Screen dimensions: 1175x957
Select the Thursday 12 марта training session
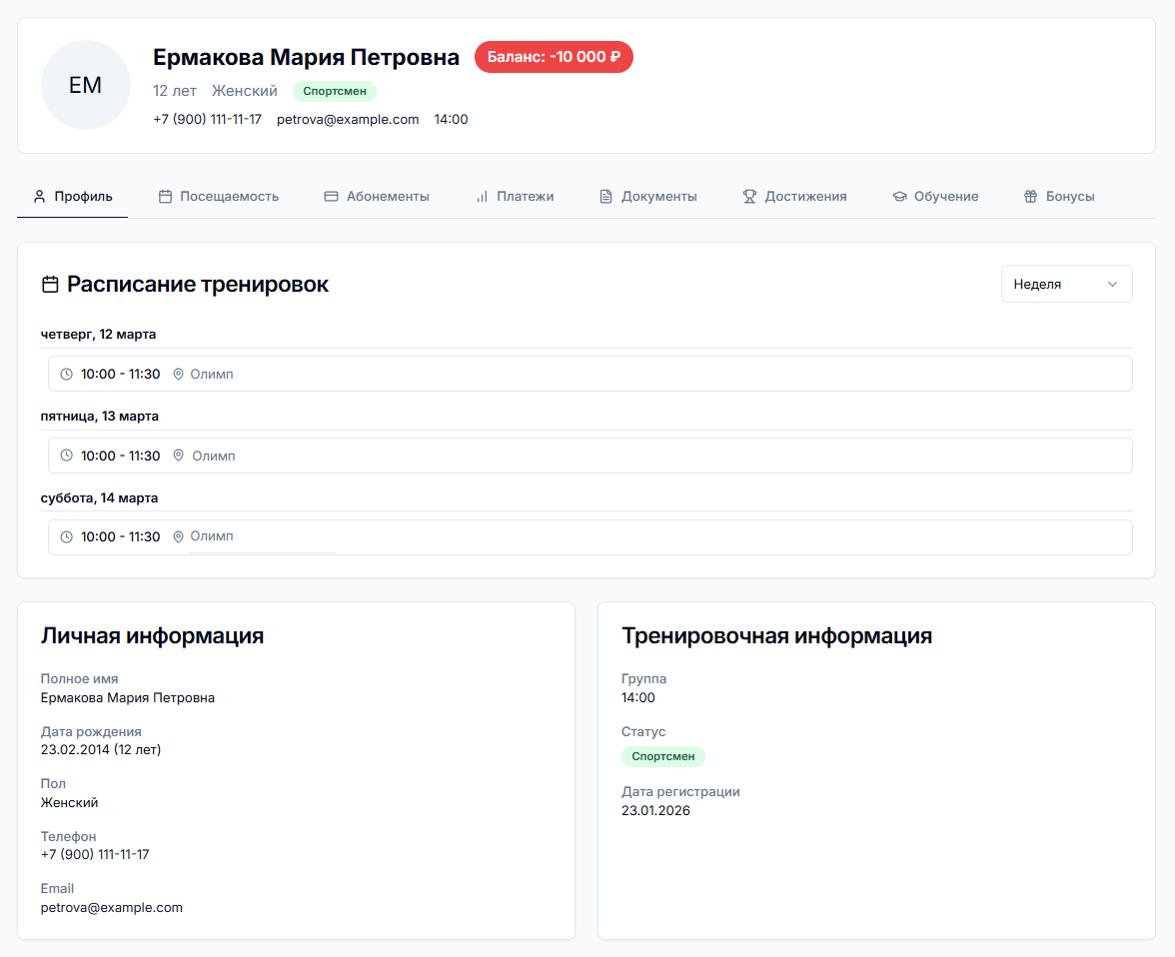(589, 374)
